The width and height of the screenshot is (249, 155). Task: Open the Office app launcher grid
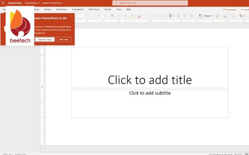pos(3,3)
